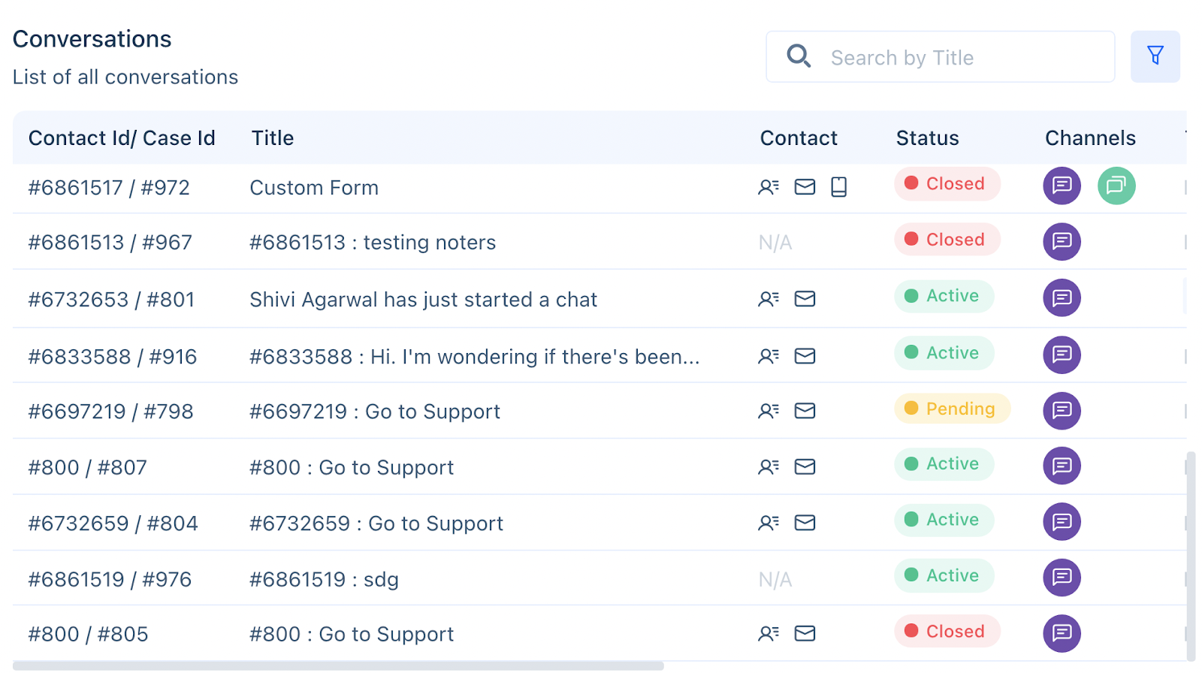Sort by the Status column header
1202x673 pixels.
pos(927,138)
